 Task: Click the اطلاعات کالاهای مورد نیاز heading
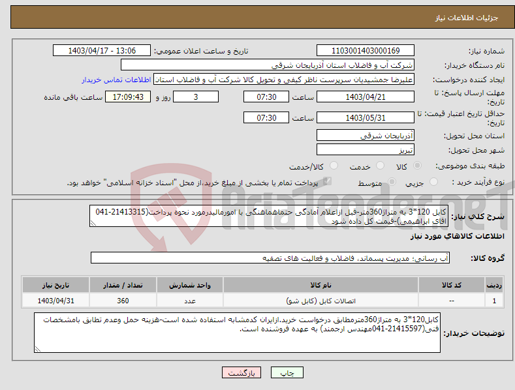(457, 236)
